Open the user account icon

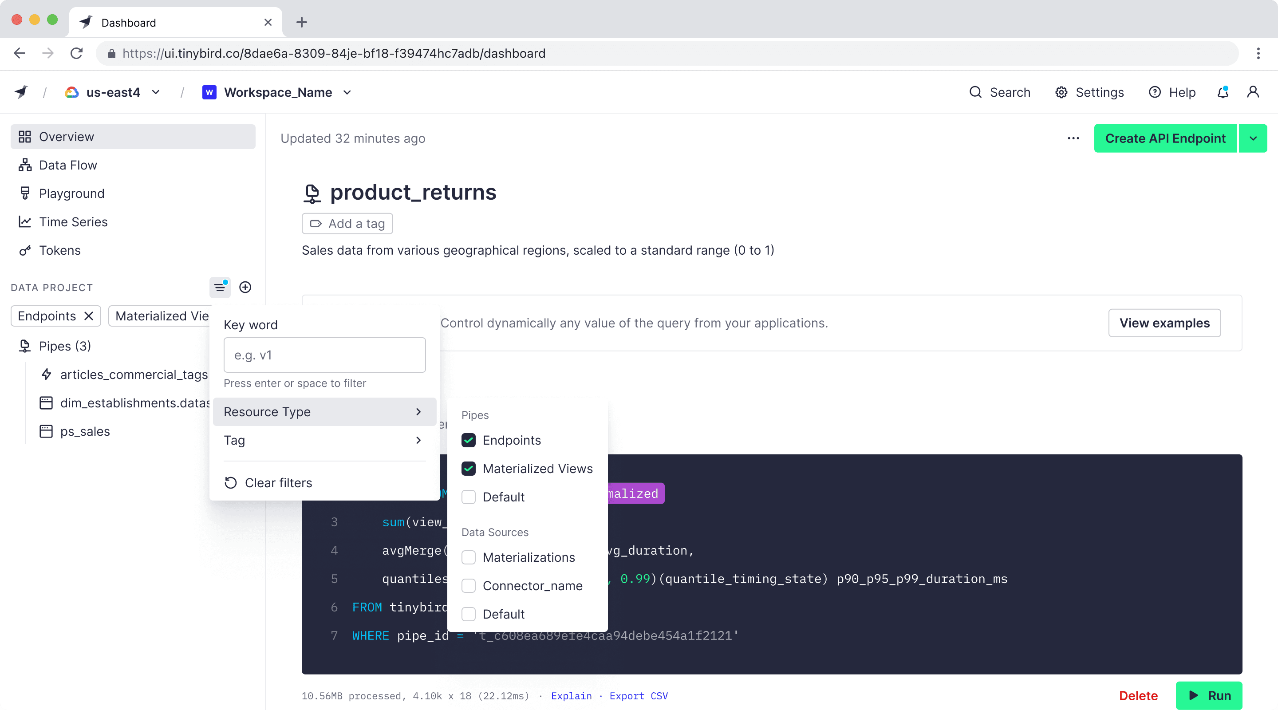pyautogui.click(x=1253, y=92)
